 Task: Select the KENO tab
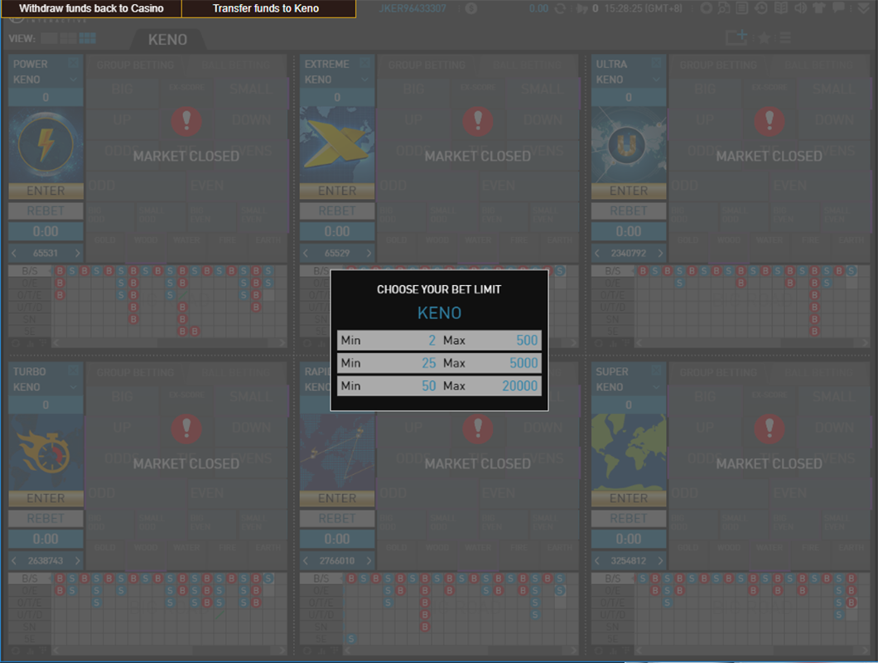167,40
